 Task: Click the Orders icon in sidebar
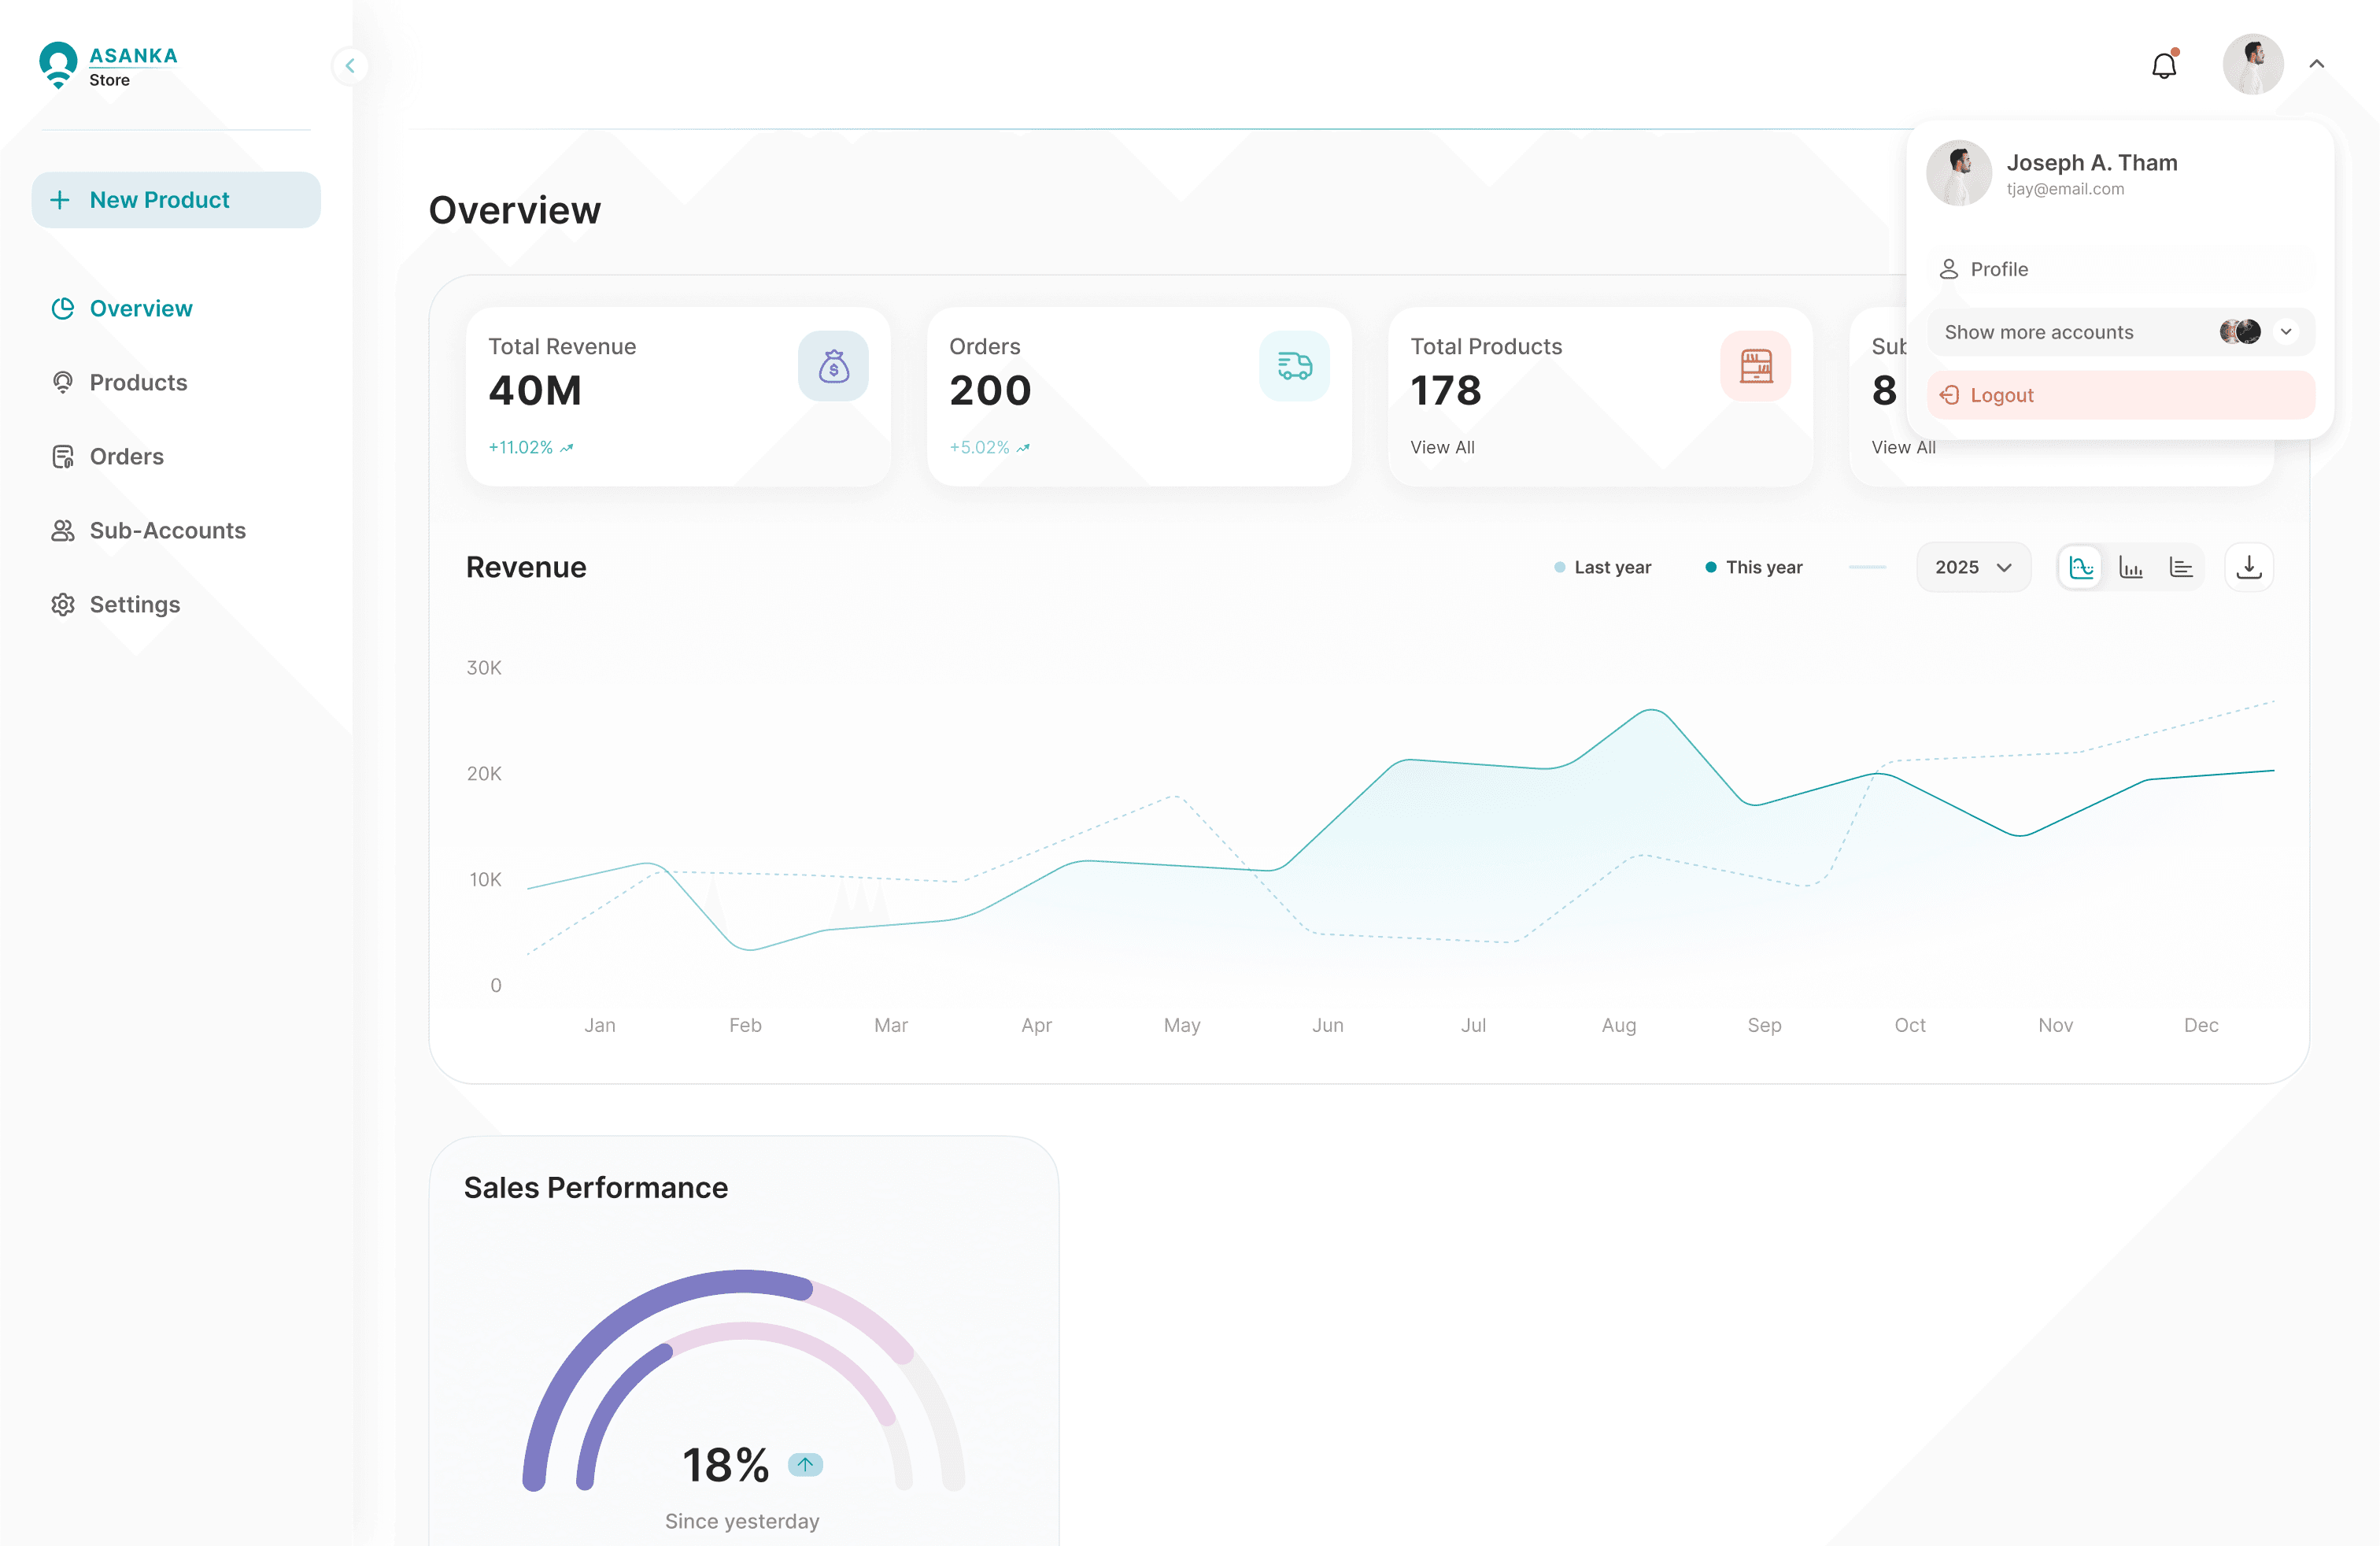click(63, 456)
